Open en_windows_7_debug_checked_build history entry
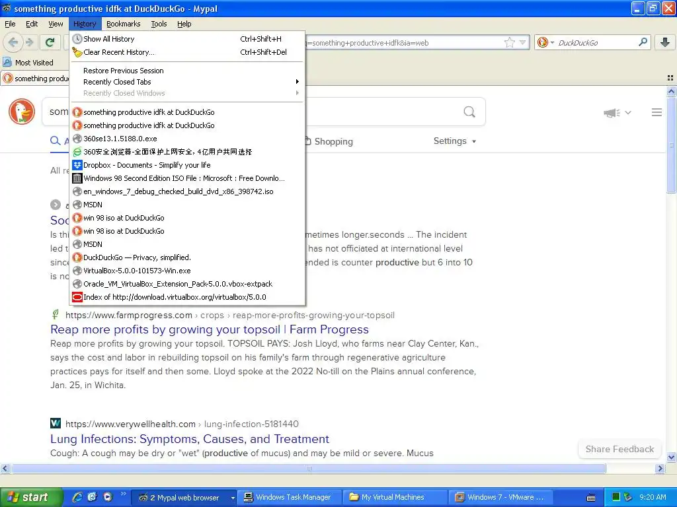The image size is (677, 507). [x=187, y=191]
